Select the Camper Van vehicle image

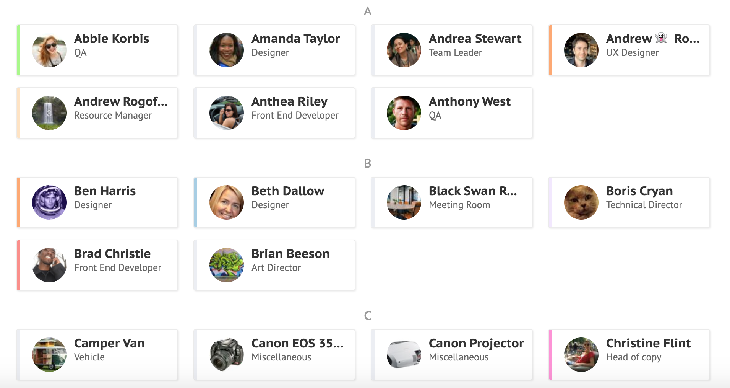point(49,355)
